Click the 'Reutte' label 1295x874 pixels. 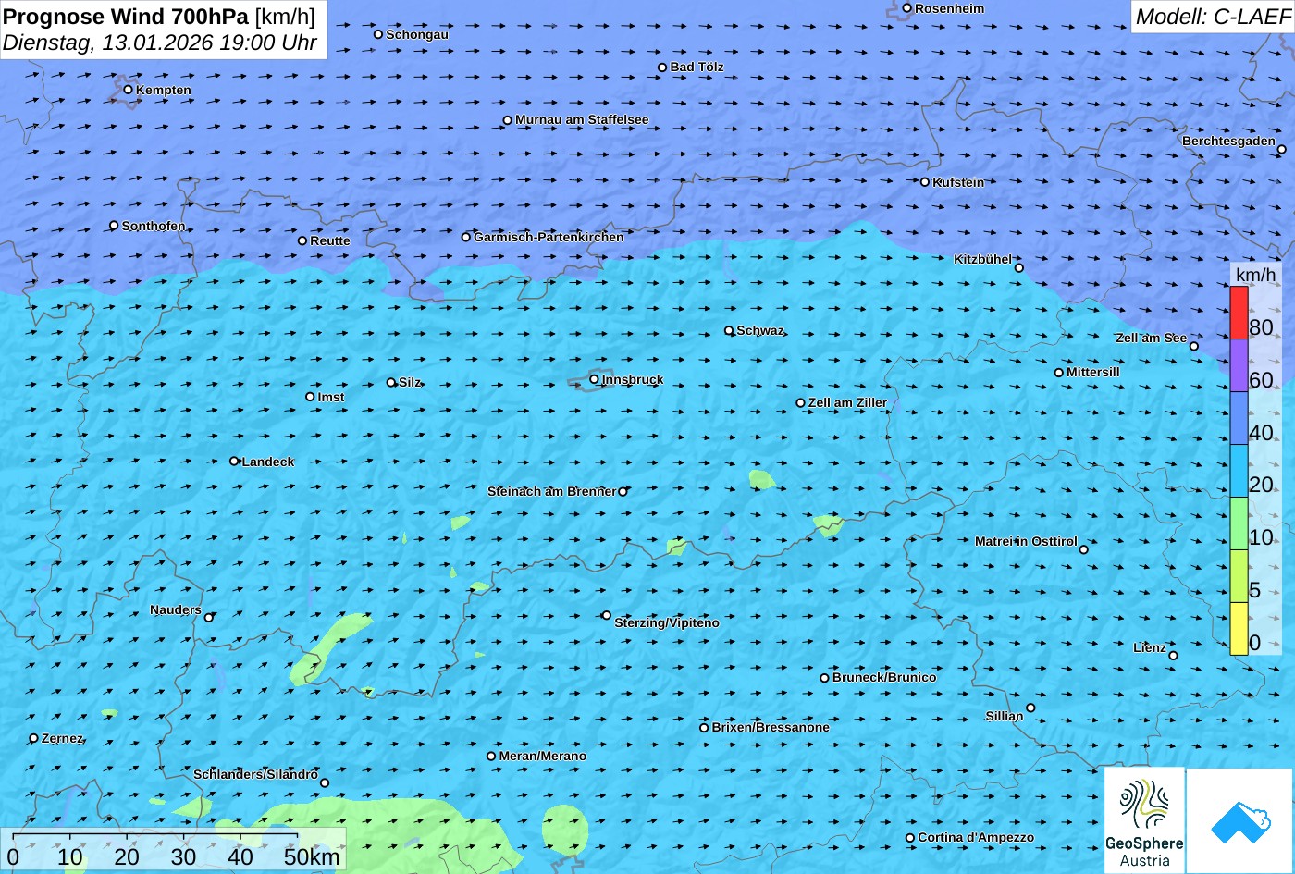pyautogui.click(x=330, y=240)
